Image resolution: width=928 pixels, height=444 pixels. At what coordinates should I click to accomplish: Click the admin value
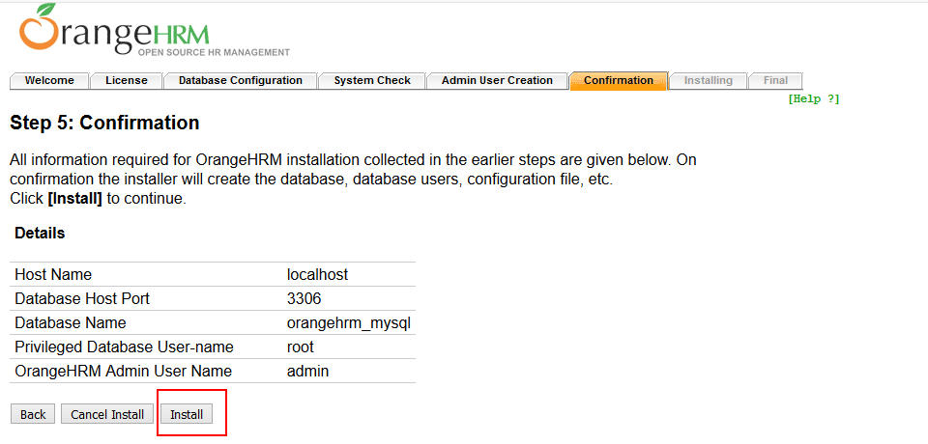[307, 372]
